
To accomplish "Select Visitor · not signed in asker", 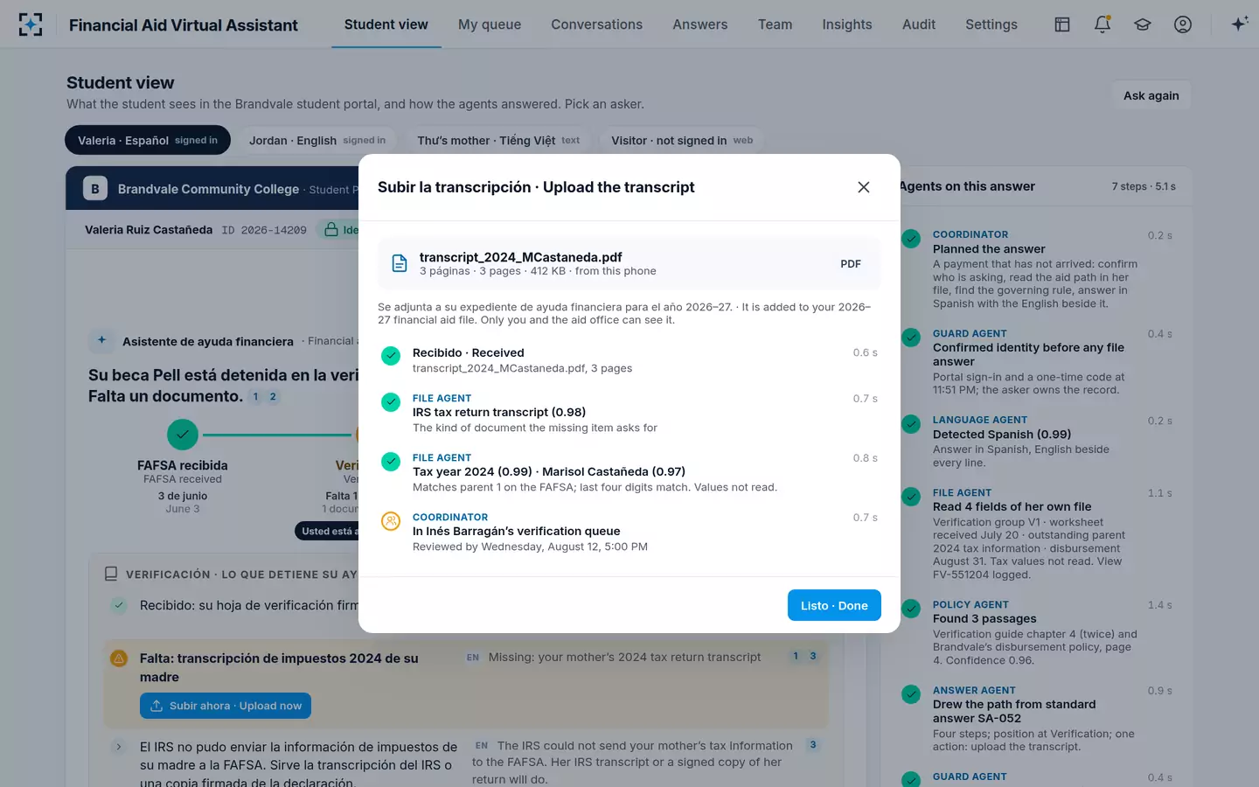I will point(682,140).
